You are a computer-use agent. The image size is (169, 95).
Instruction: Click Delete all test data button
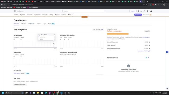[20, 84]
